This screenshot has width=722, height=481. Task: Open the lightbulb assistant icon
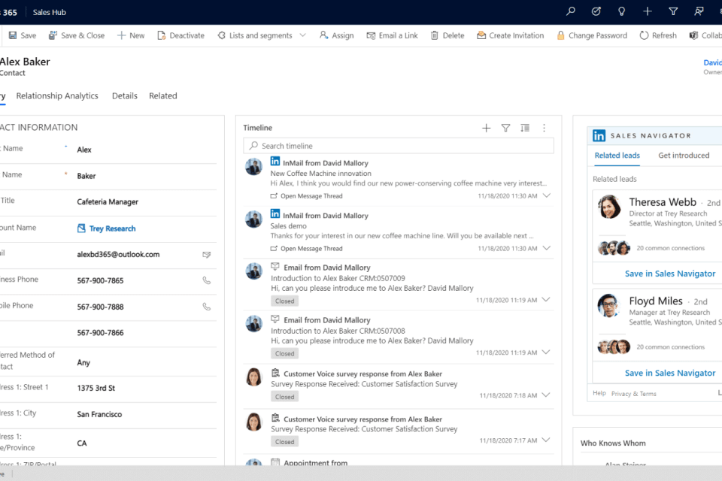click(x=621, y=11)
